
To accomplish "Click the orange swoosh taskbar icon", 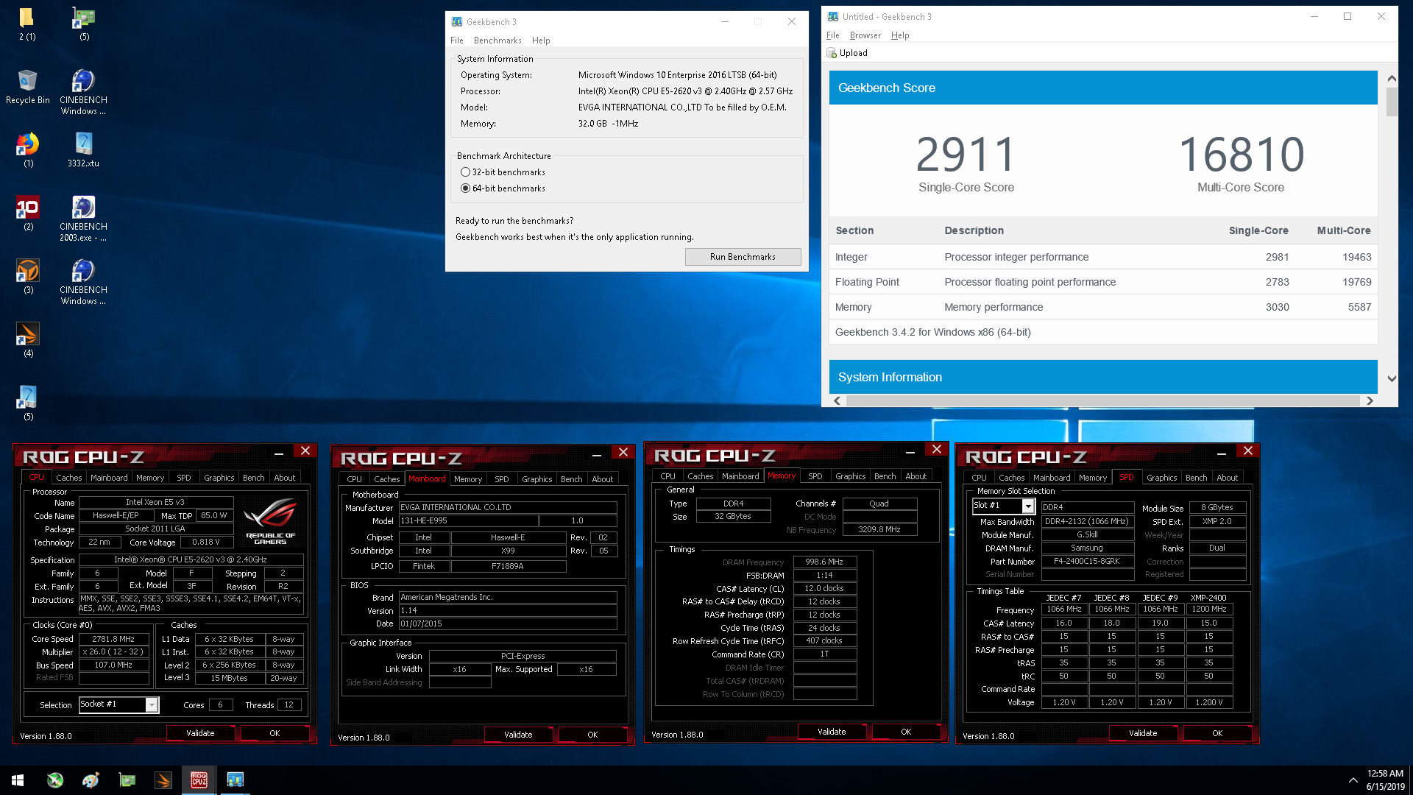I will 163,780.
